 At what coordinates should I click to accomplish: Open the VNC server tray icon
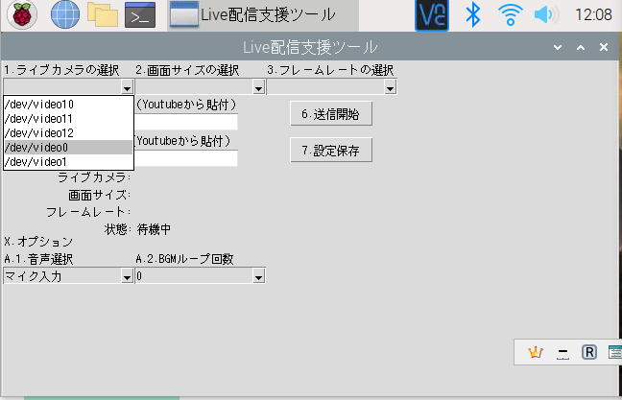432,15
